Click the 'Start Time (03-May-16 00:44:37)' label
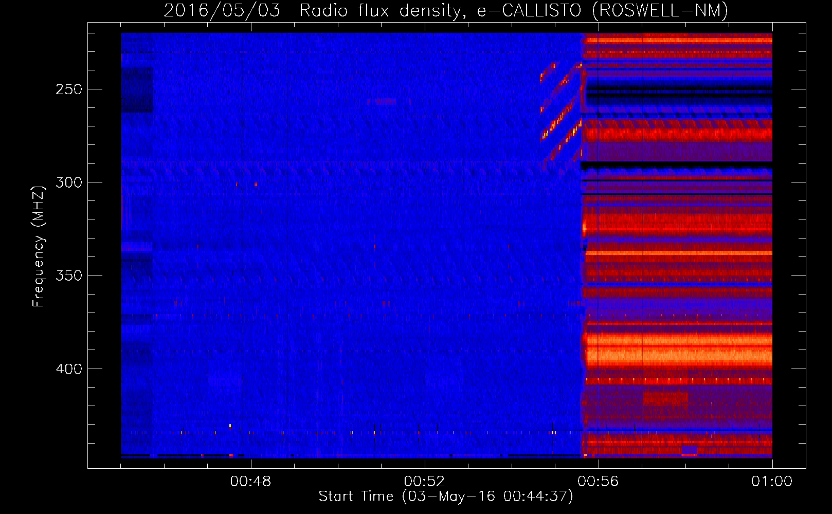 coord(445,497)
